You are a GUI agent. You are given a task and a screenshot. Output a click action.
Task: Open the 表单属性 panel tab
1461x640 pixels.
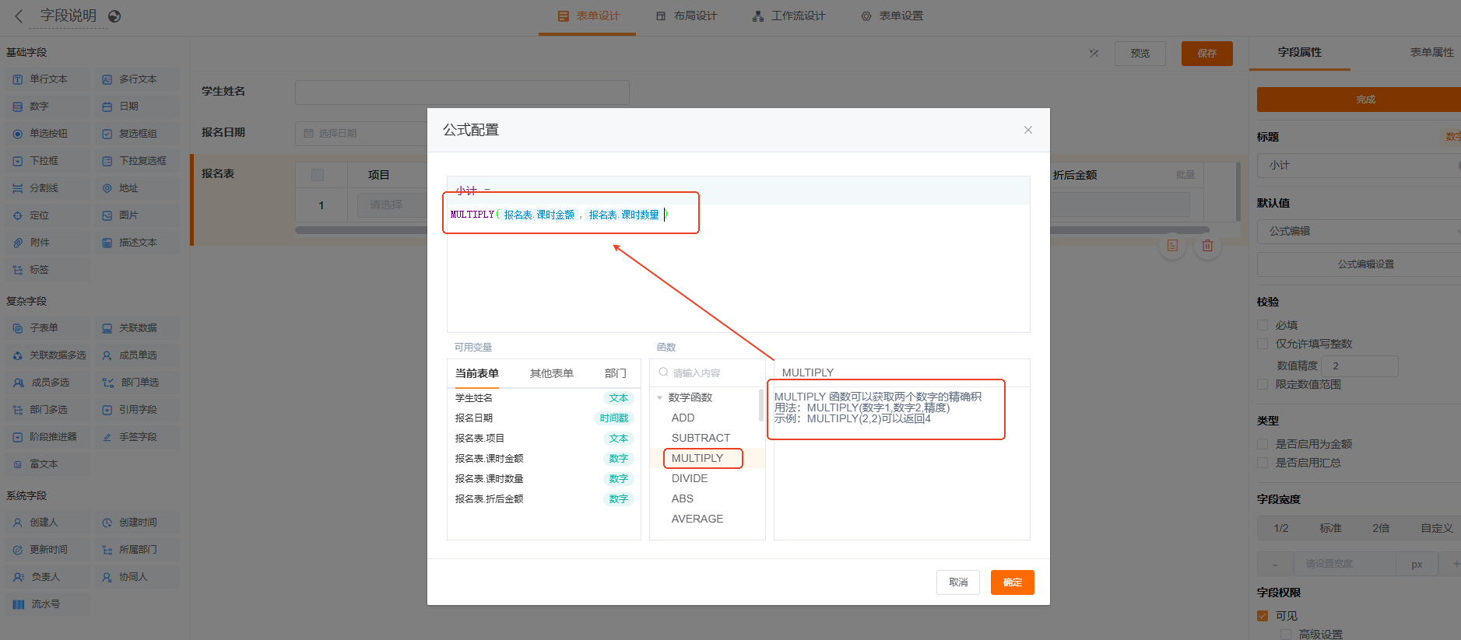1431,52
